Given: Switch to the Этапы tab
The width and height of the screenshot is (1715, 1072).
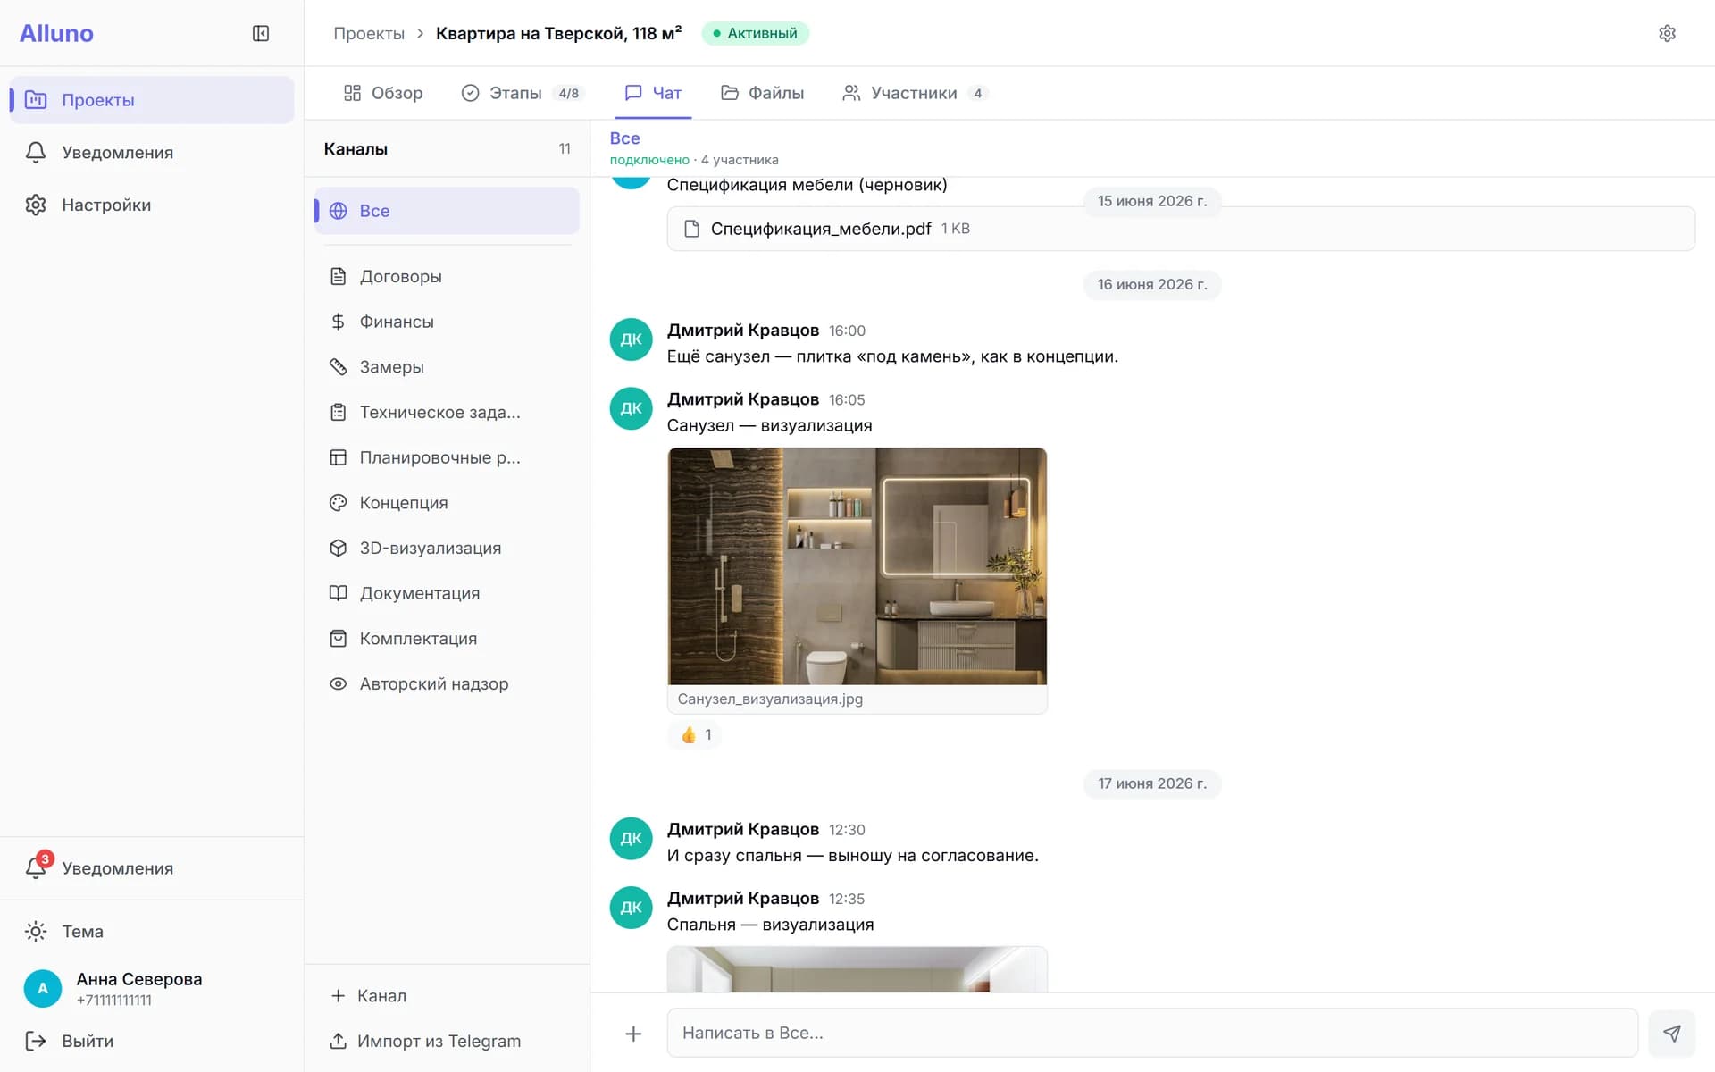Looking at the screenshot, I should click(523, 93).
